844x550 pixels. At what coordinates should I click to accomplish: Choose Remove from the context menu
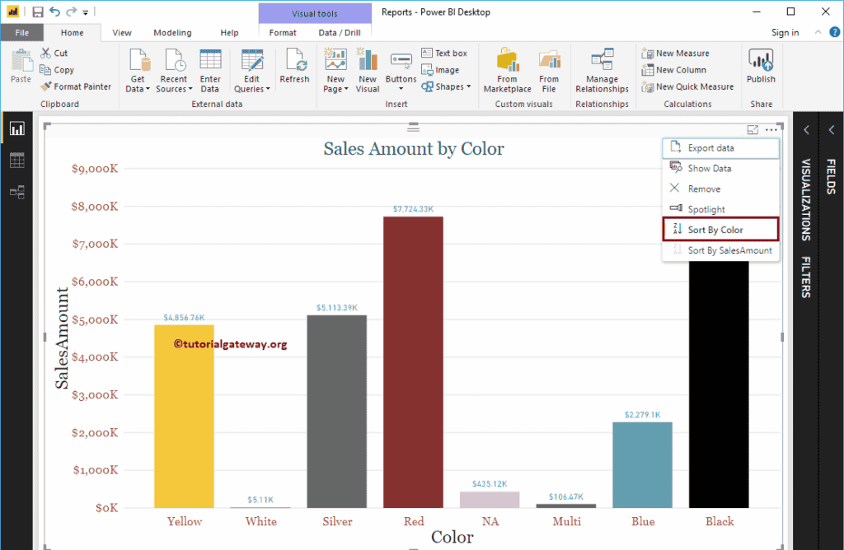point(720,189)
